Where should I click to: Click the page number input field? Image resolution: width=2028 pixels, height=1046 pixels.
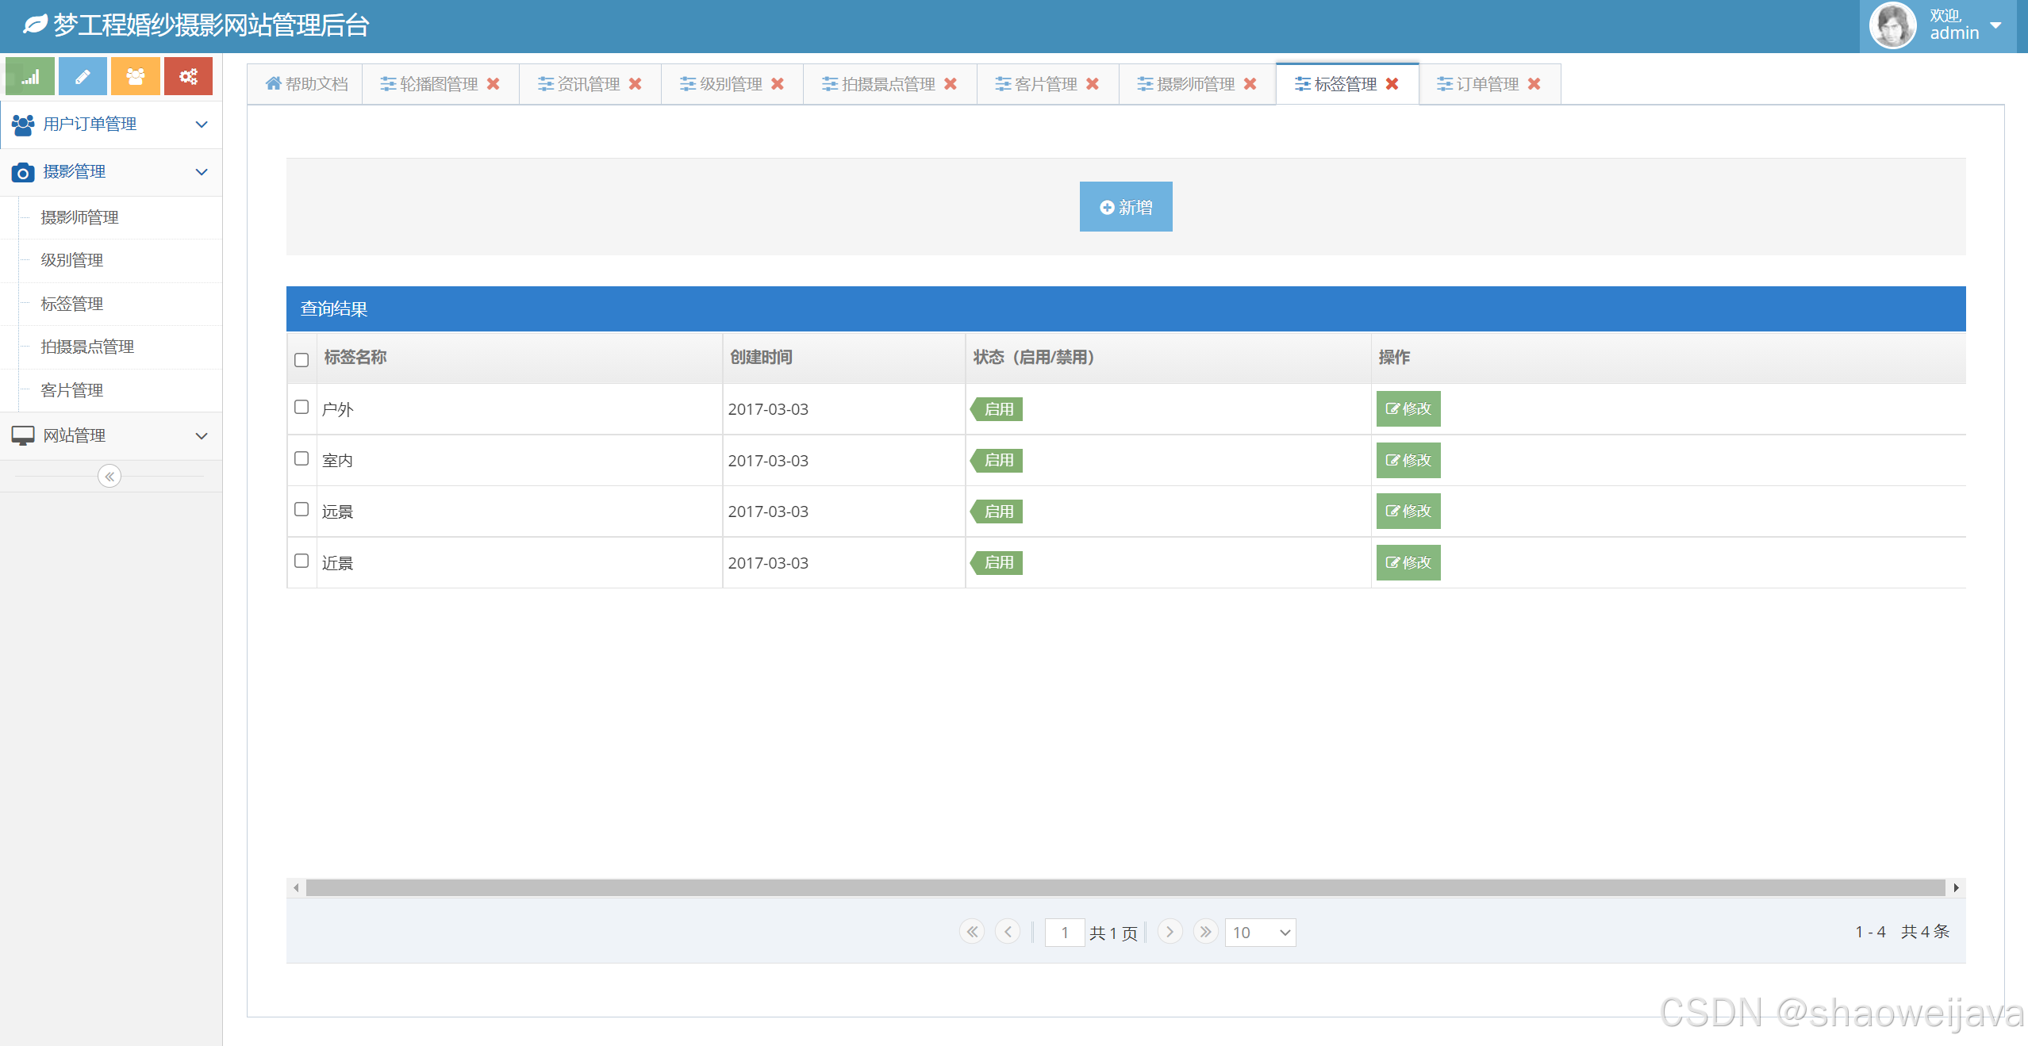pos(1064,933)
